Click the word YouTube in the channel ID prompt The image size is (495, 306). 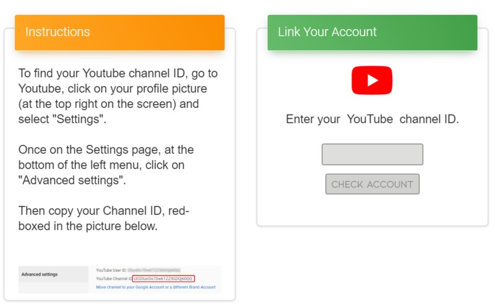(369, 119)
